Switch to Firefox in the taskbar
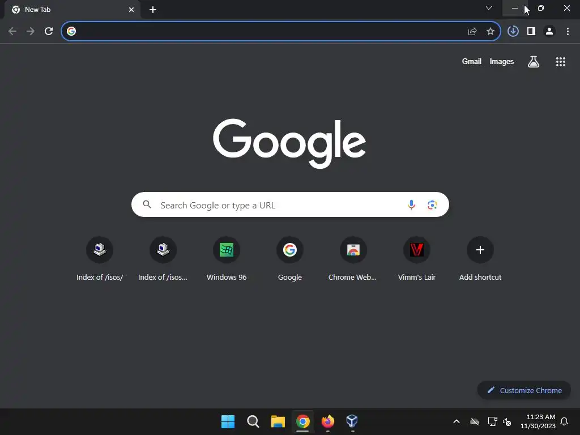 [x=328, y=421]
